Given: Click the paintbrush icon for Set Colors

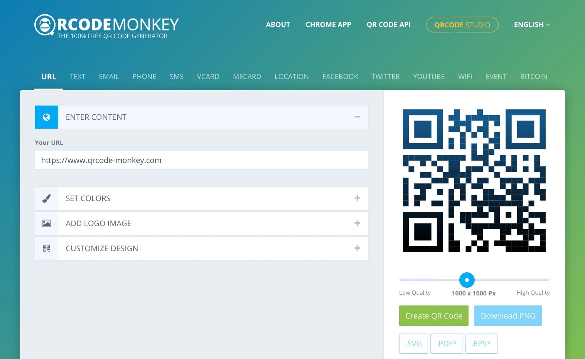Looking at the screenshot, I should click(x=47, y=198).
